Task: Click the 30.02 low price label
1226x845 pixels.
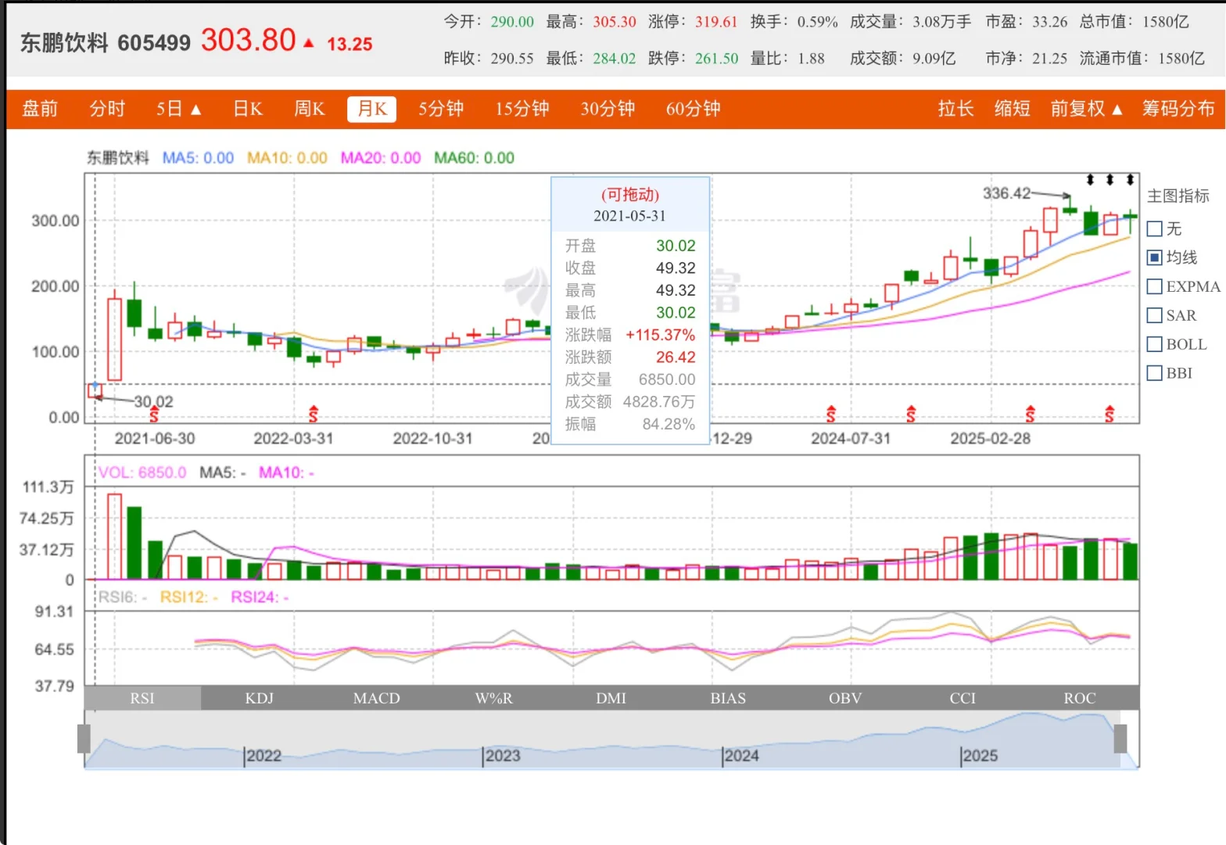Action: (153, 401)
